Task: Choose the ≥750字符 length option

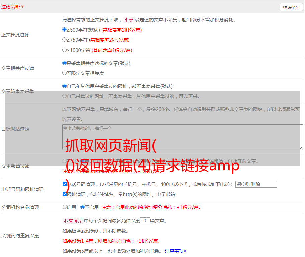Action: click(64, 40)
